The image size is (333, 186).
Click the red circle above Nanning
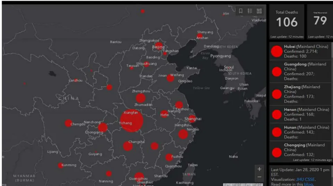(x=109, y=174)
